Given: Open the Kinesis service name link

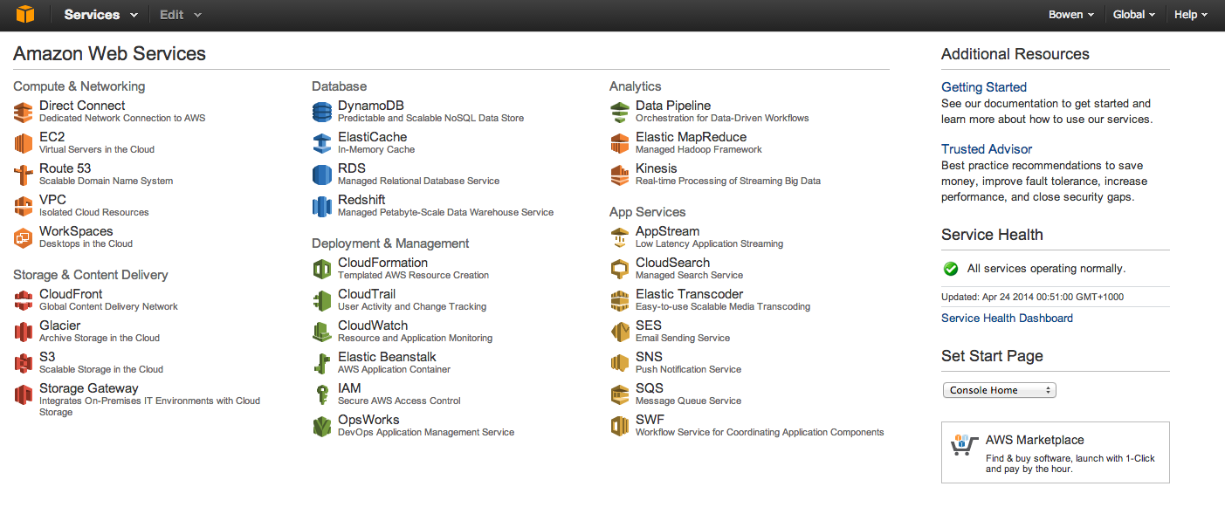Looking at the screenshot, I should tap(657, 168).
